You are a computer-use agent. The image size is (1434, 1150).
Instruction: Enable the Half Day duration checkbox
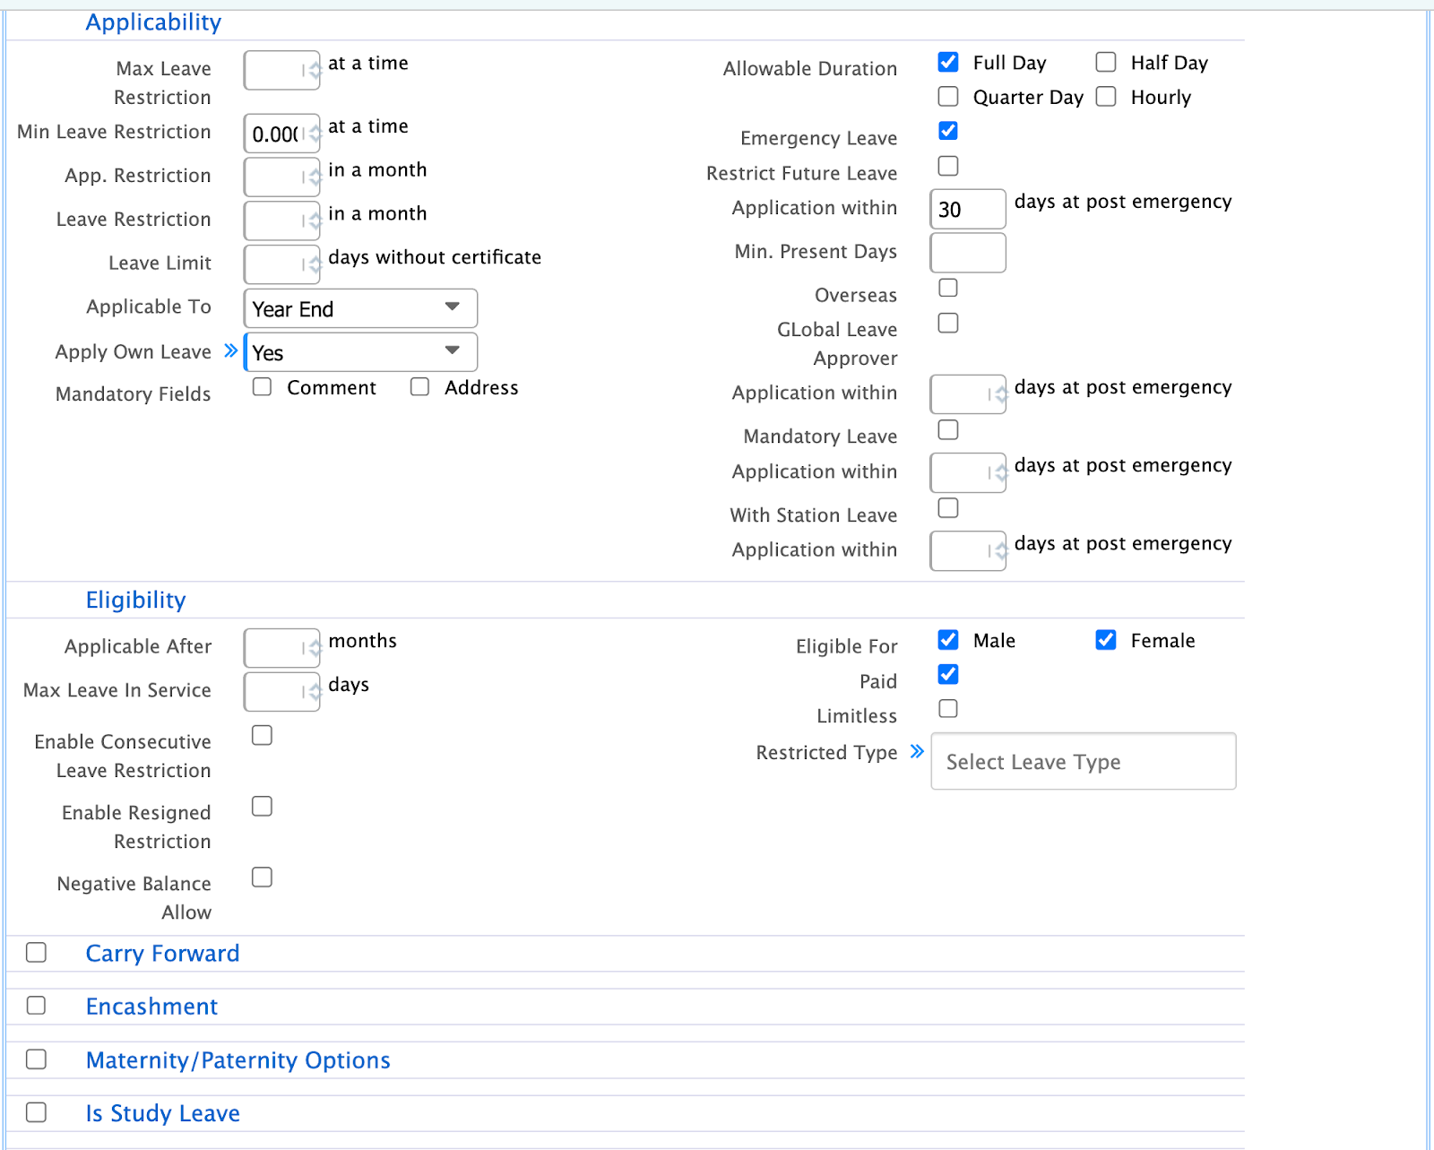1105,62
